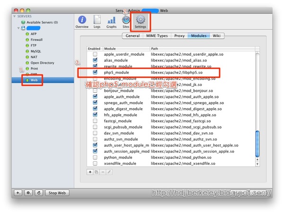Viewport: 284px width, 214px height.
Task: Switch to the Modules tab
Action: (x=199, y=36)
